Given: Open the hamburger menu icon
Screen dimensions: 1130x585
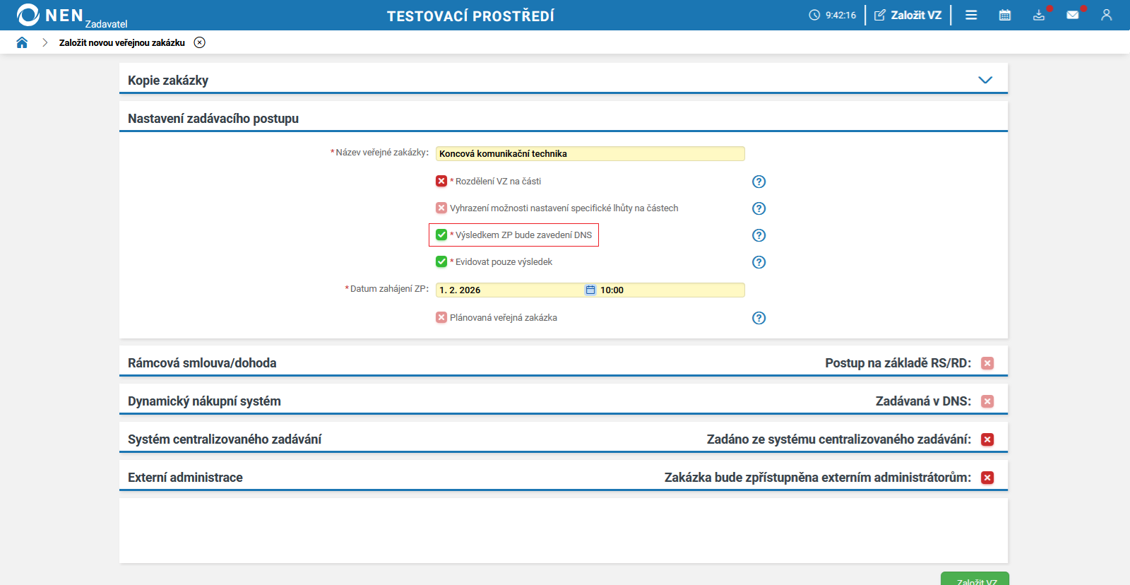Looking at the screenshot, I should (971, 15).
